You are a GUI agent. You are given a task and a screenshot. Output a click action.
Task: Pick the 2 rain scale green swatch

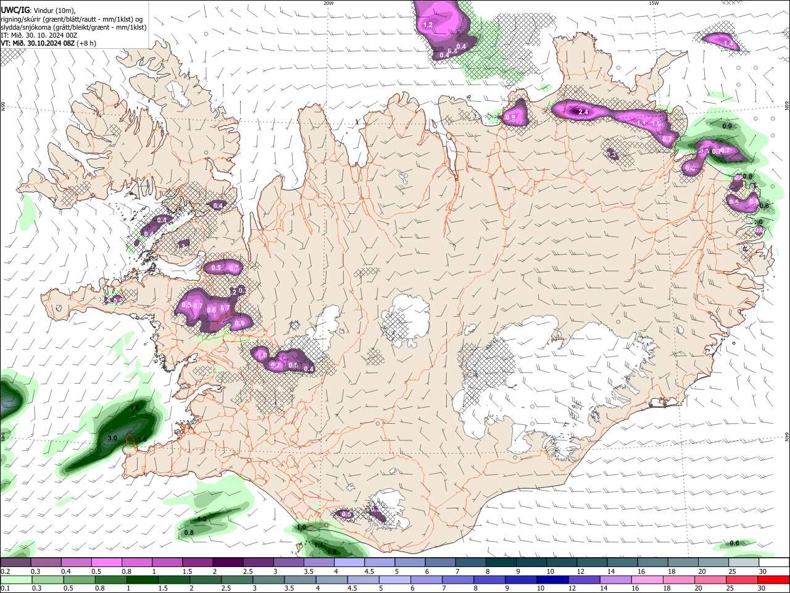tap(205, 579)
